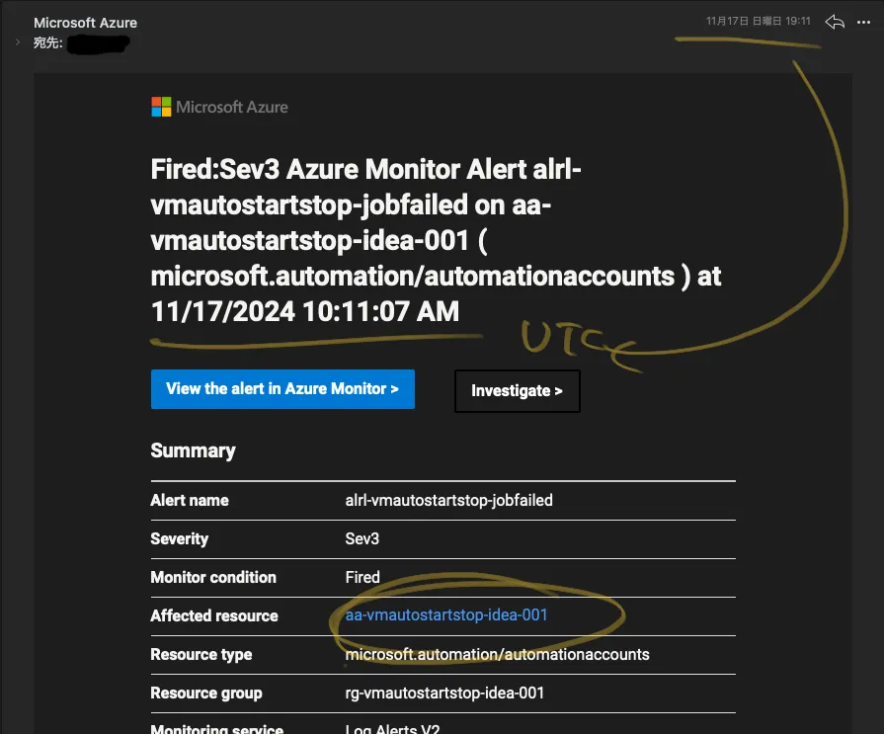Click the reply arrow icon

(835, 22)
